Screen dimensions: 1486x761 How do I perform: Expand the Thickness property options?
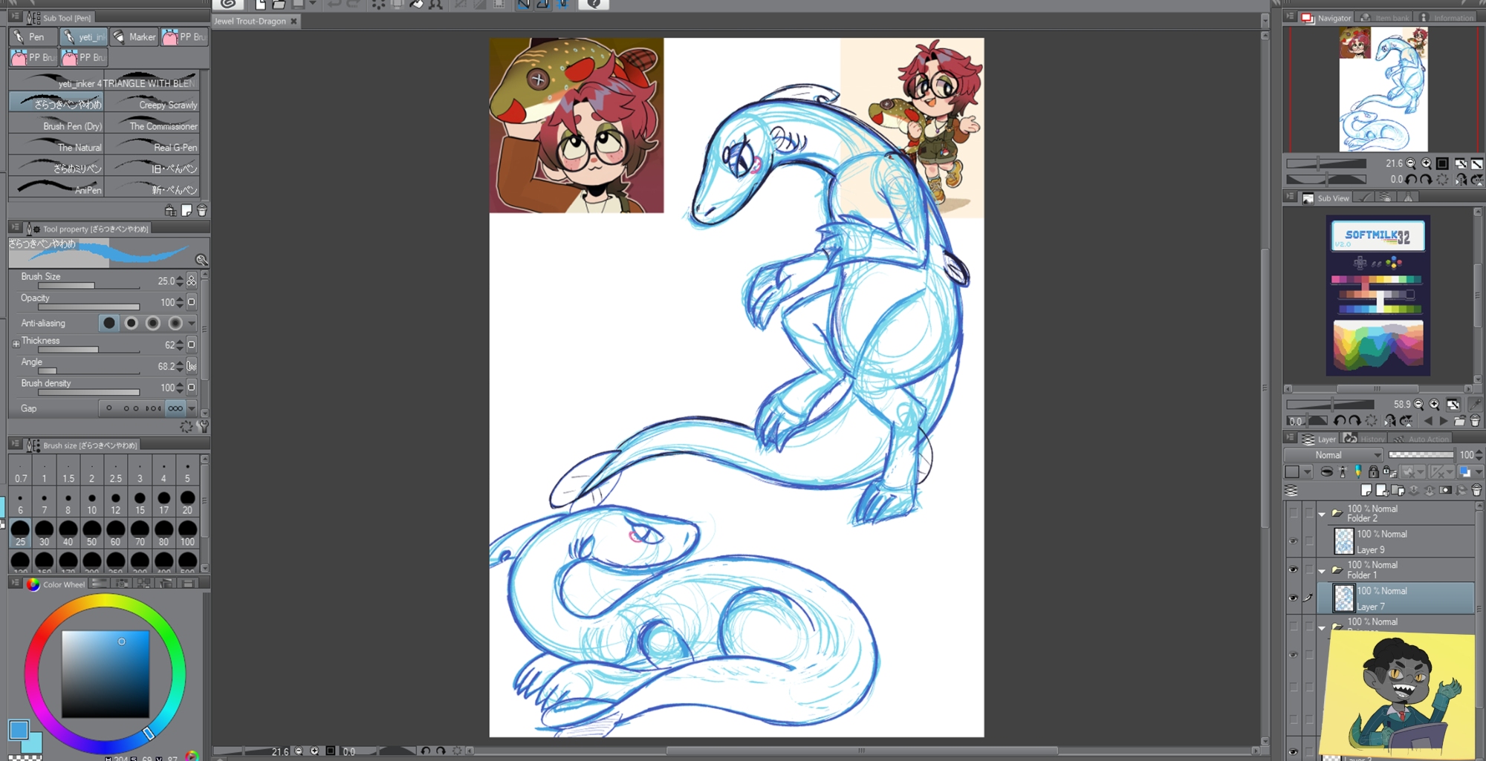(x=16, y=344)
